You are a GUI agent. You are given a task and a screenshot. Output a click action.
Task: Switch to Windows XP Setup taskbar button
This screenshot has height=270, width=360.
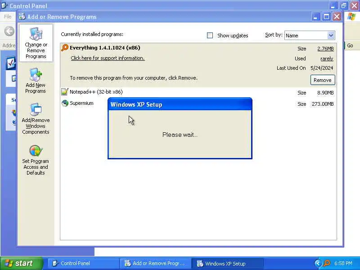227,263
